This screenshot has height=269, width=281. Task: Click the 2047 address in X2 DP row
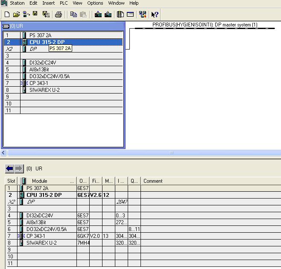pos(122,202)
